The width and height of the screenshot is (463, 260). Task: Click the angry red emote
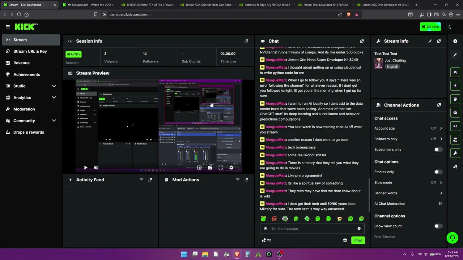tap(274, 218)
